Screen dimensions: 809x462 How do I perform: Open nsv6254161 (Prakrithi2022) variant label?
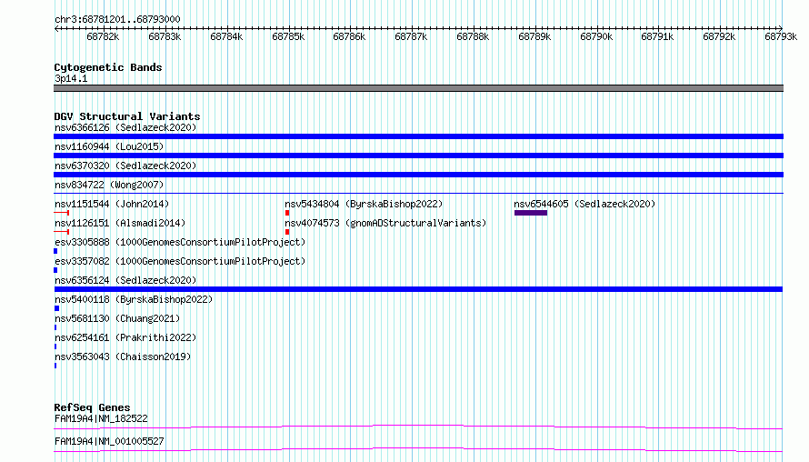click(125, 337)
